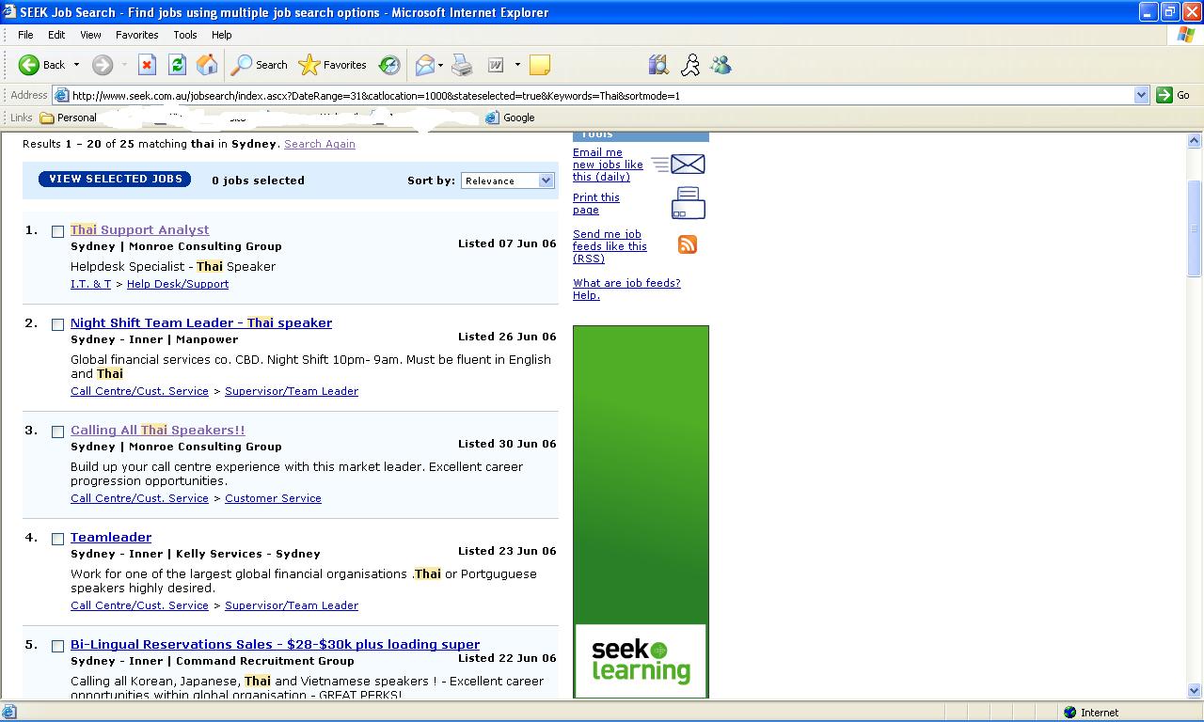Open the View menu

[x=90, y=35]
